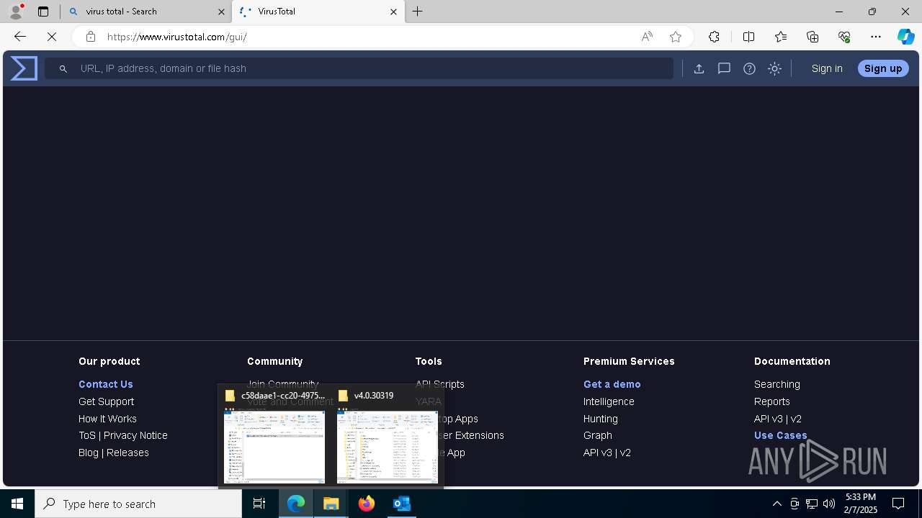Show hidden system tray icons
Viewport: 922px width, 518px height.
[x=776, y=504]
